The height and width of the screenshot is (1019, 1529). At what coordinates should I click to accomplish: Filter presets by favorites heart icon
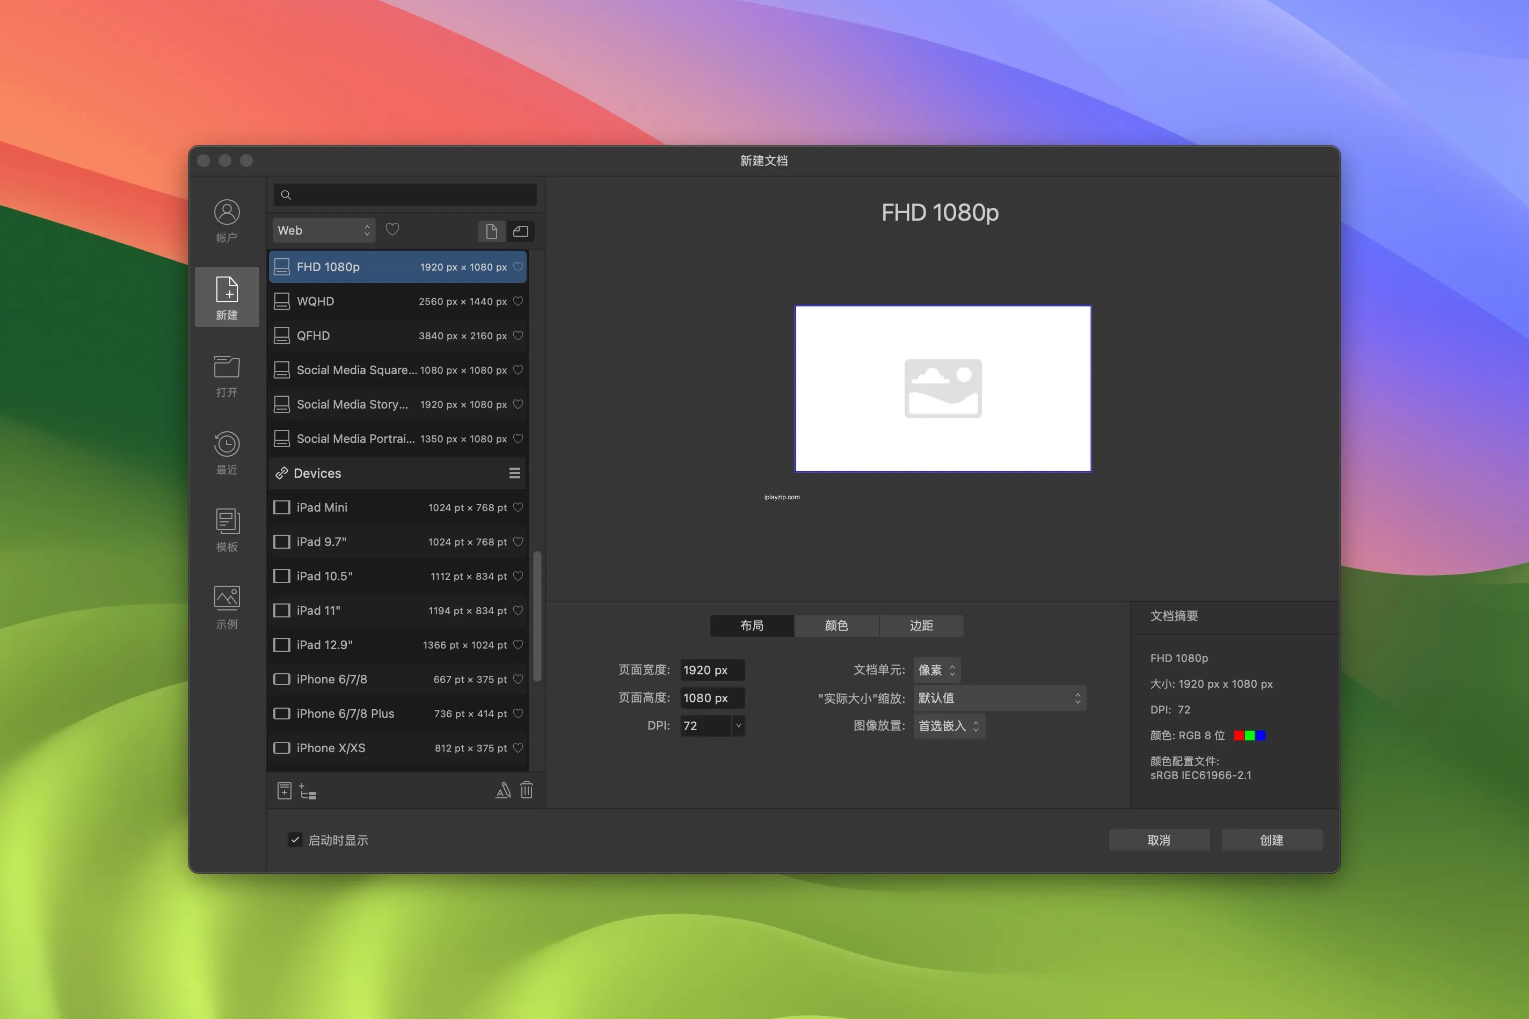392,230
